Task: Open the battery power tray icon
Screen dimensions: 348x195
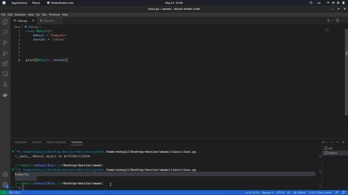Action: pos(343,3)
